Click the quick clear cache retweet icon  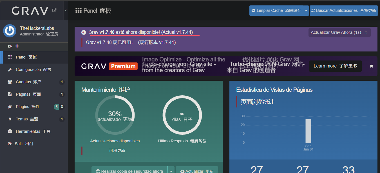tap(10, 46)
